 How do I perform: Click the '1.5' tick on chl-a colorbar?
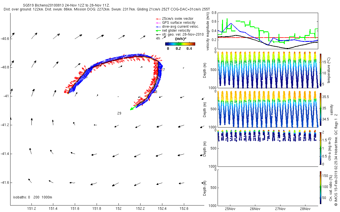(325, 140)
